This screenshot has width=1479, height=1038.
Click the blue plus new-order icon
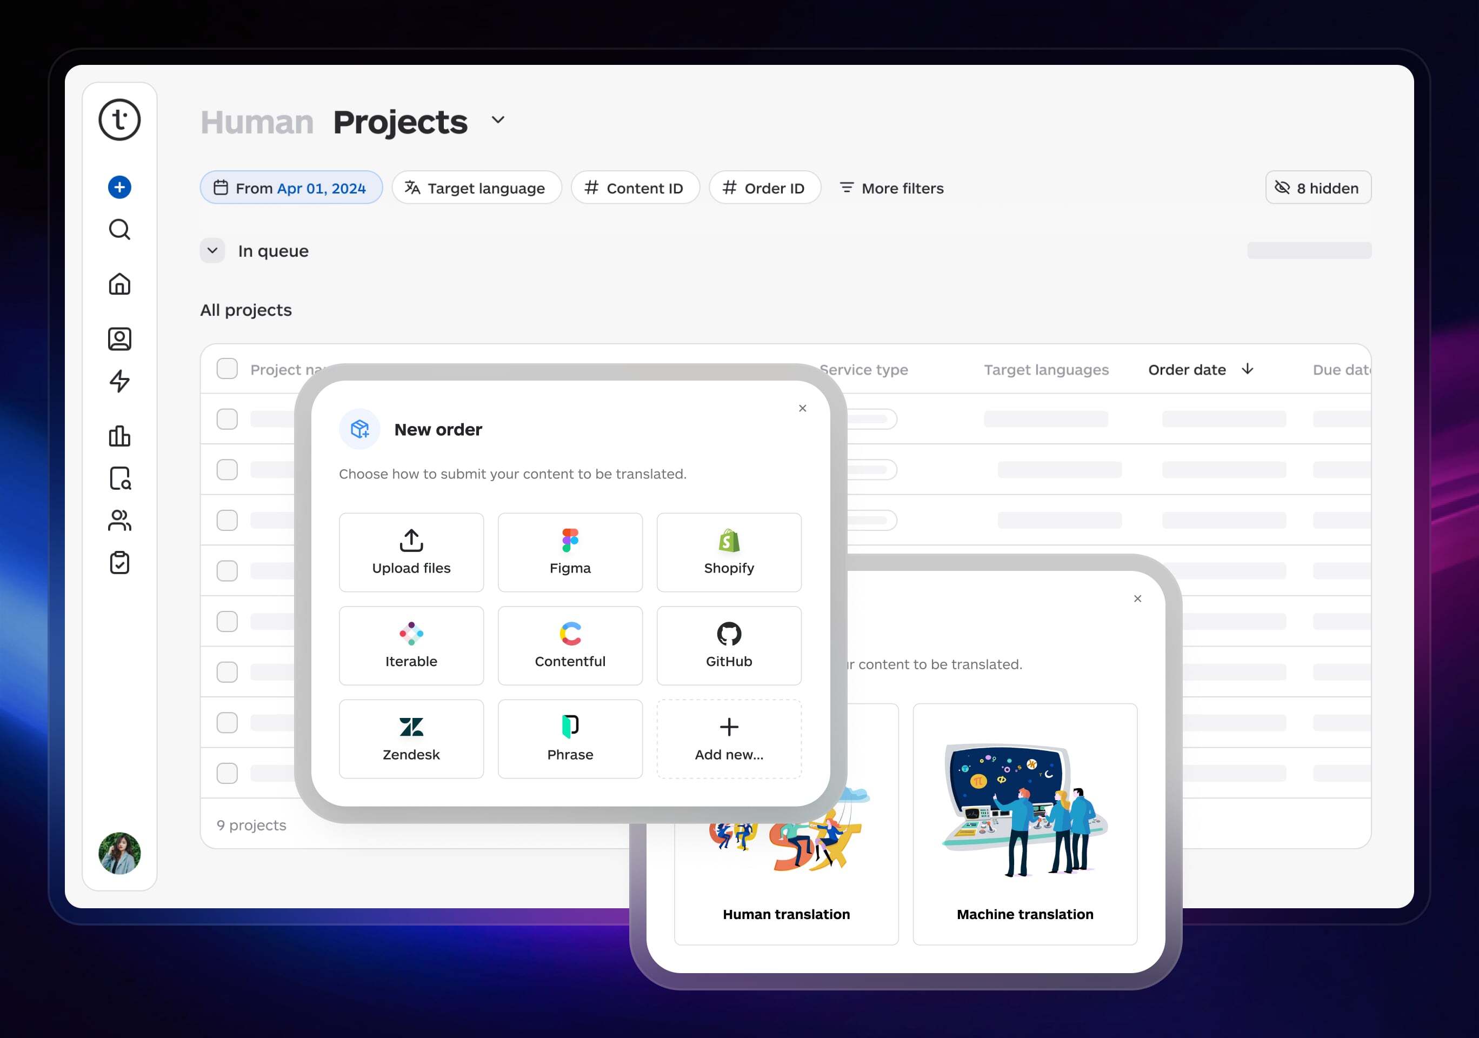[119, 188]
